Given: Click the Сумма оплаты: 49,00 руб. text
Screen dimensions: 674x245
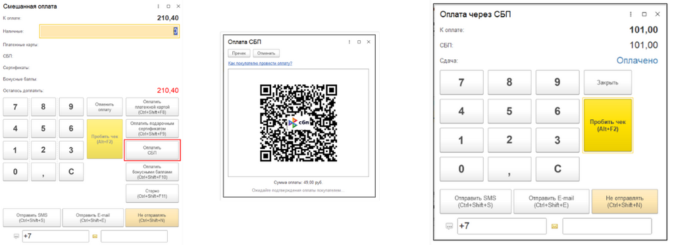Looking at the screenshot, I should 298,182.
